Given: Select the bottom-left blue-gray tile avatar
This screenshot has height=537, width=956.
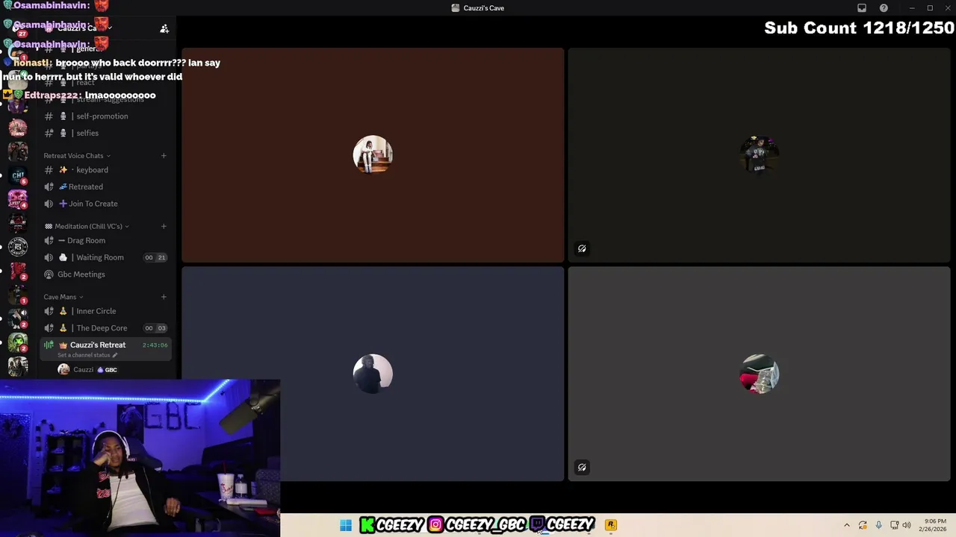Looking at the screenshot, I should (x=373, y=374).
